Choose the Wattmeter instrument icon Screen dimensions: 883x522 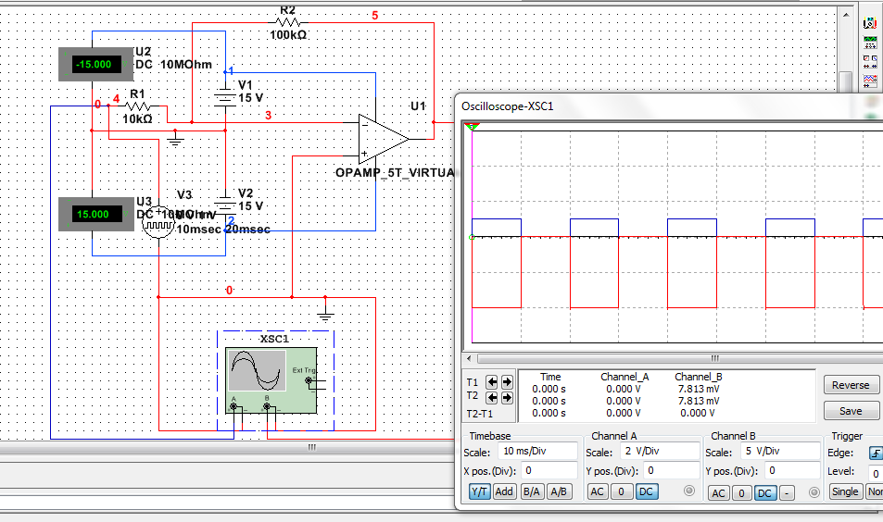tap(870, 61)
